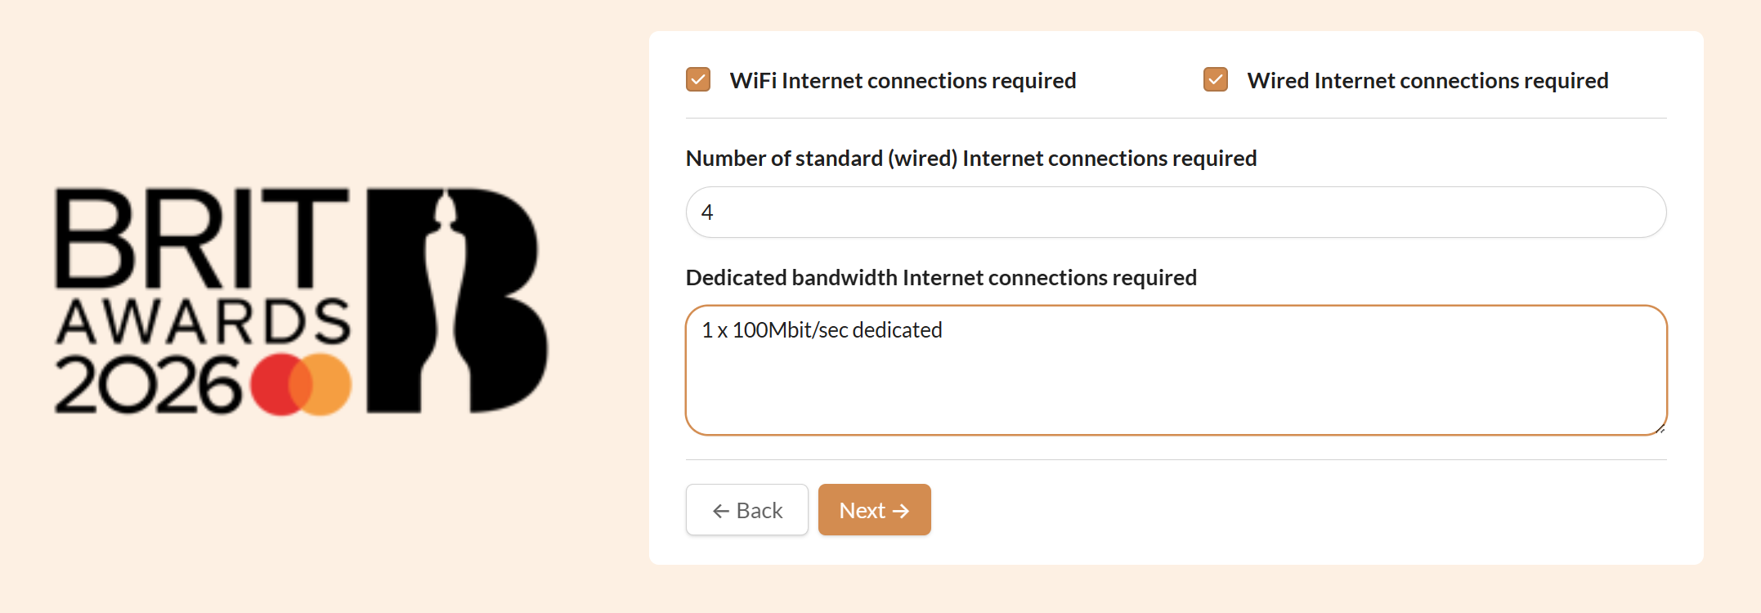Screen dimensions: 1761x613
Task: Click the 'Number of standard (wired) Internet connections' label
Action: [970, 158]
